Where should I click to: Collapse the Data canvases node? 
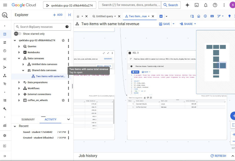pos(19,58)
